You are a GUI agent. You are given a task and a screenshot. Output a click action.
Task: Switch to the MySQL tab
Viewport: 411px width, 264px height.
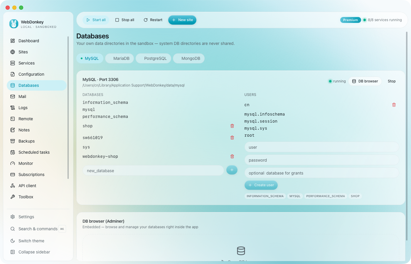pyautogui.click(x=90, y=58)
